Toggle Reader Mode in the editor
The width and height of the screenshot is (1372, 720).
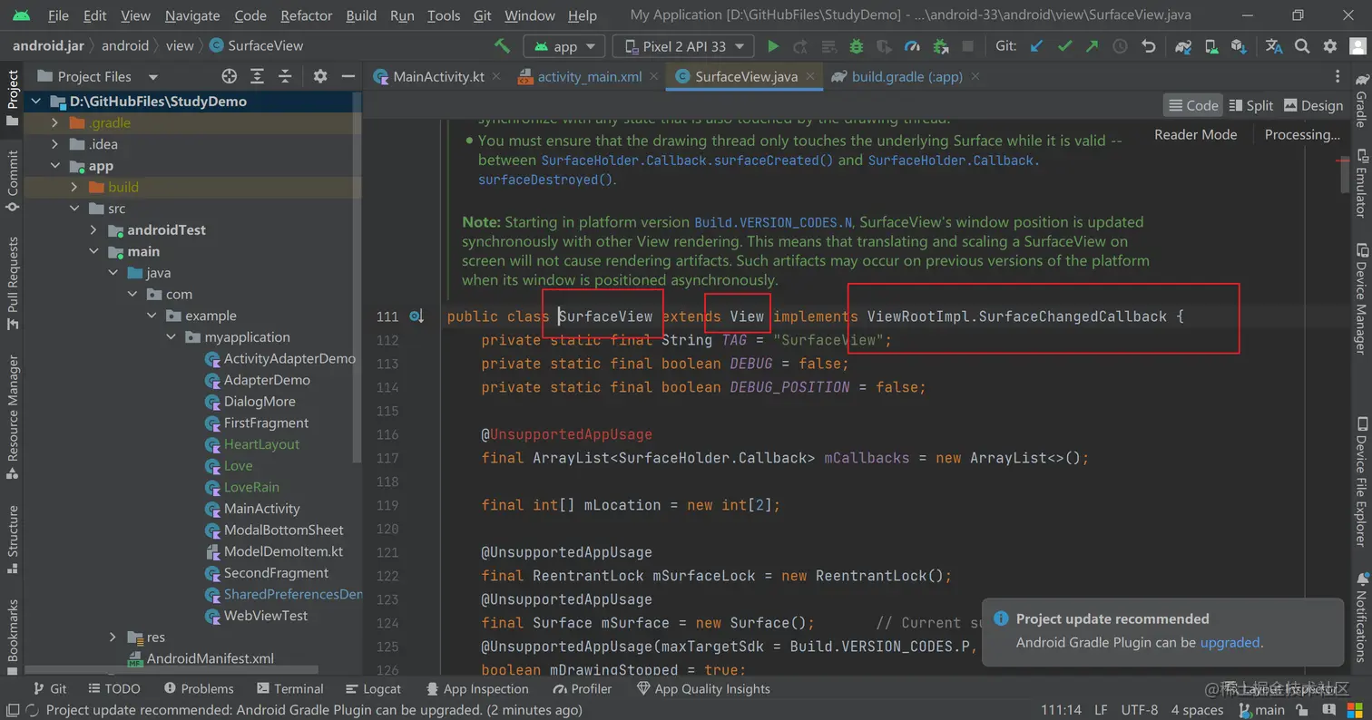pos(1195,134)
